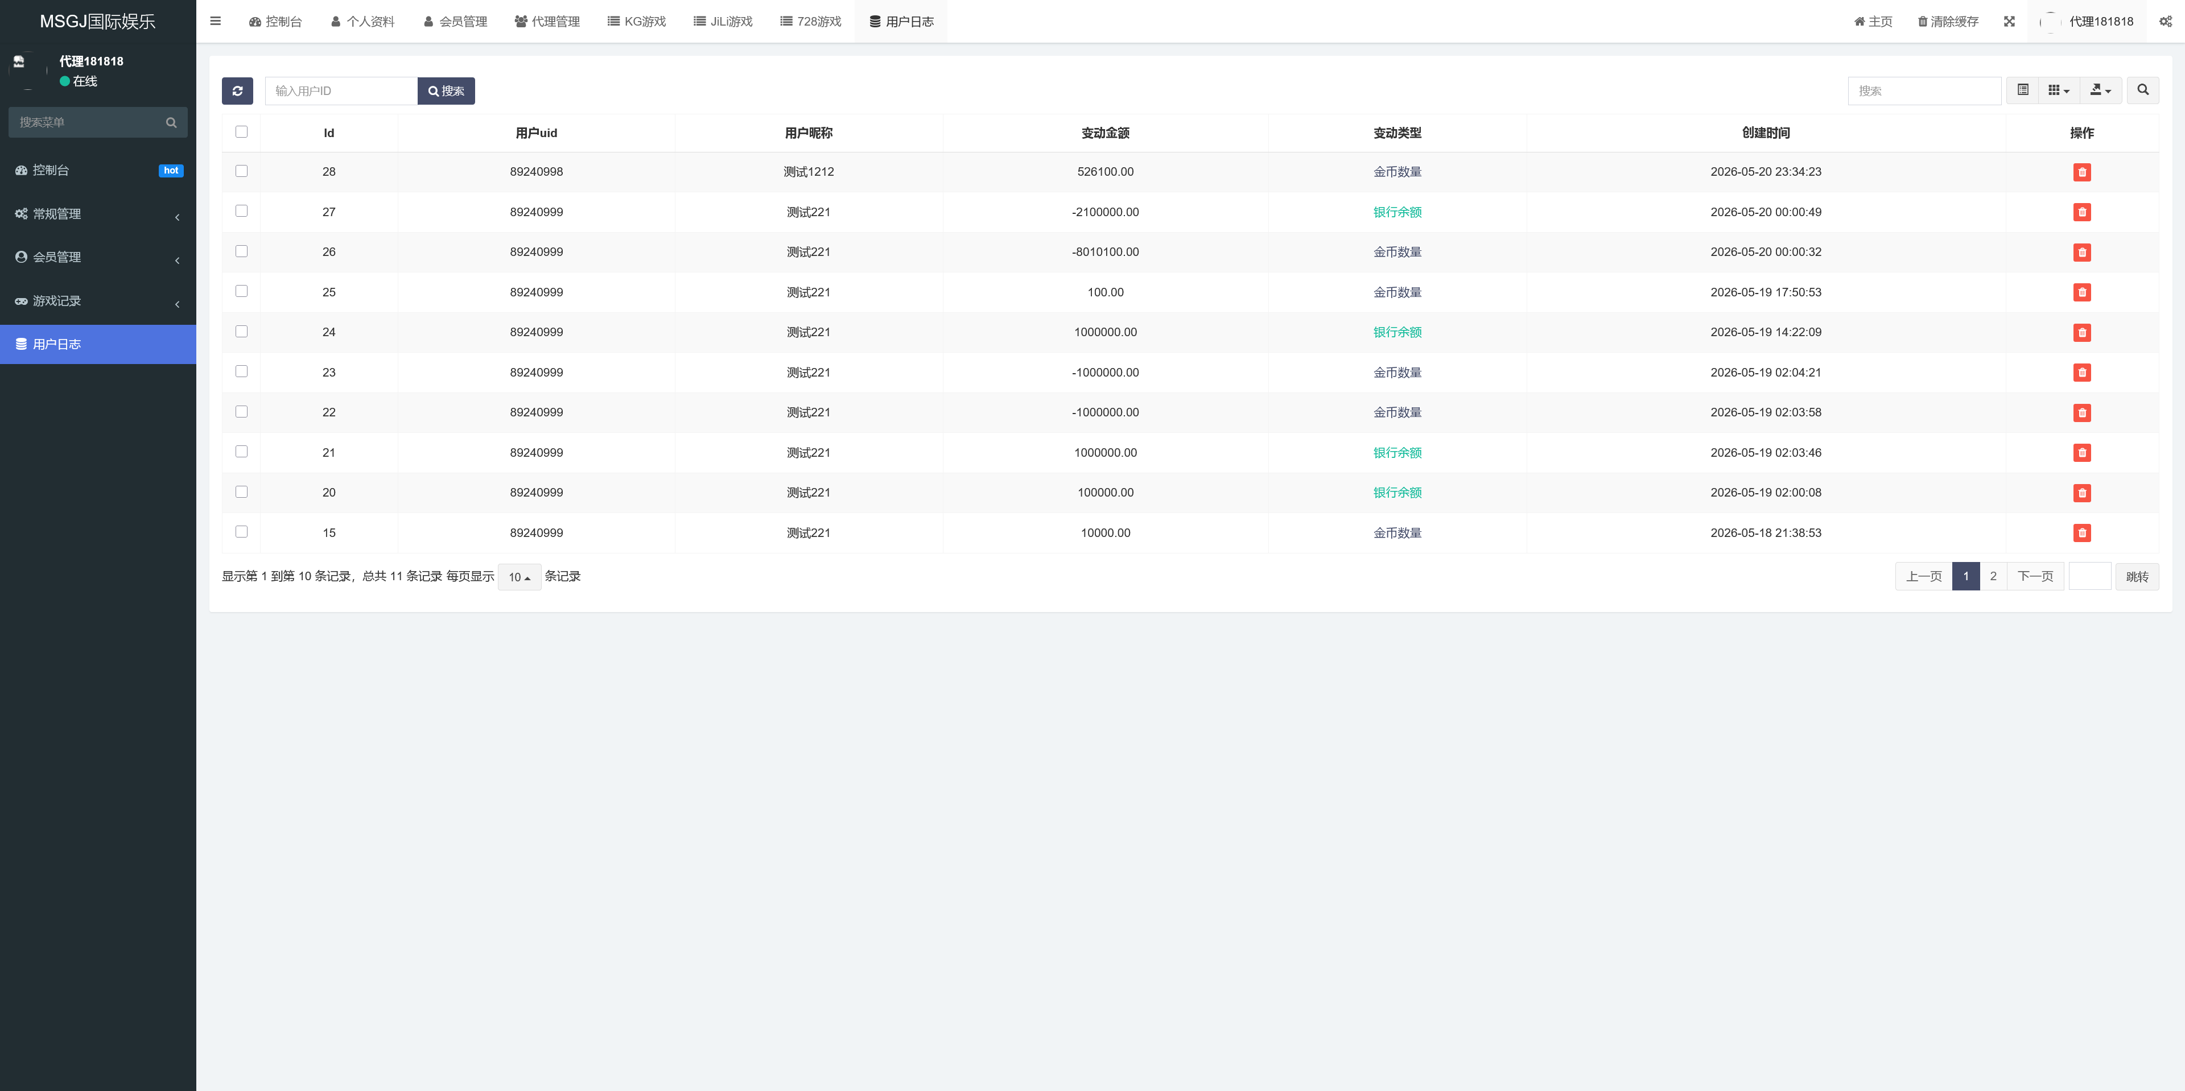This screenshot has height=1091, width=2185.
Task: Click the page-number jump input box
Action: point(2090,576)
